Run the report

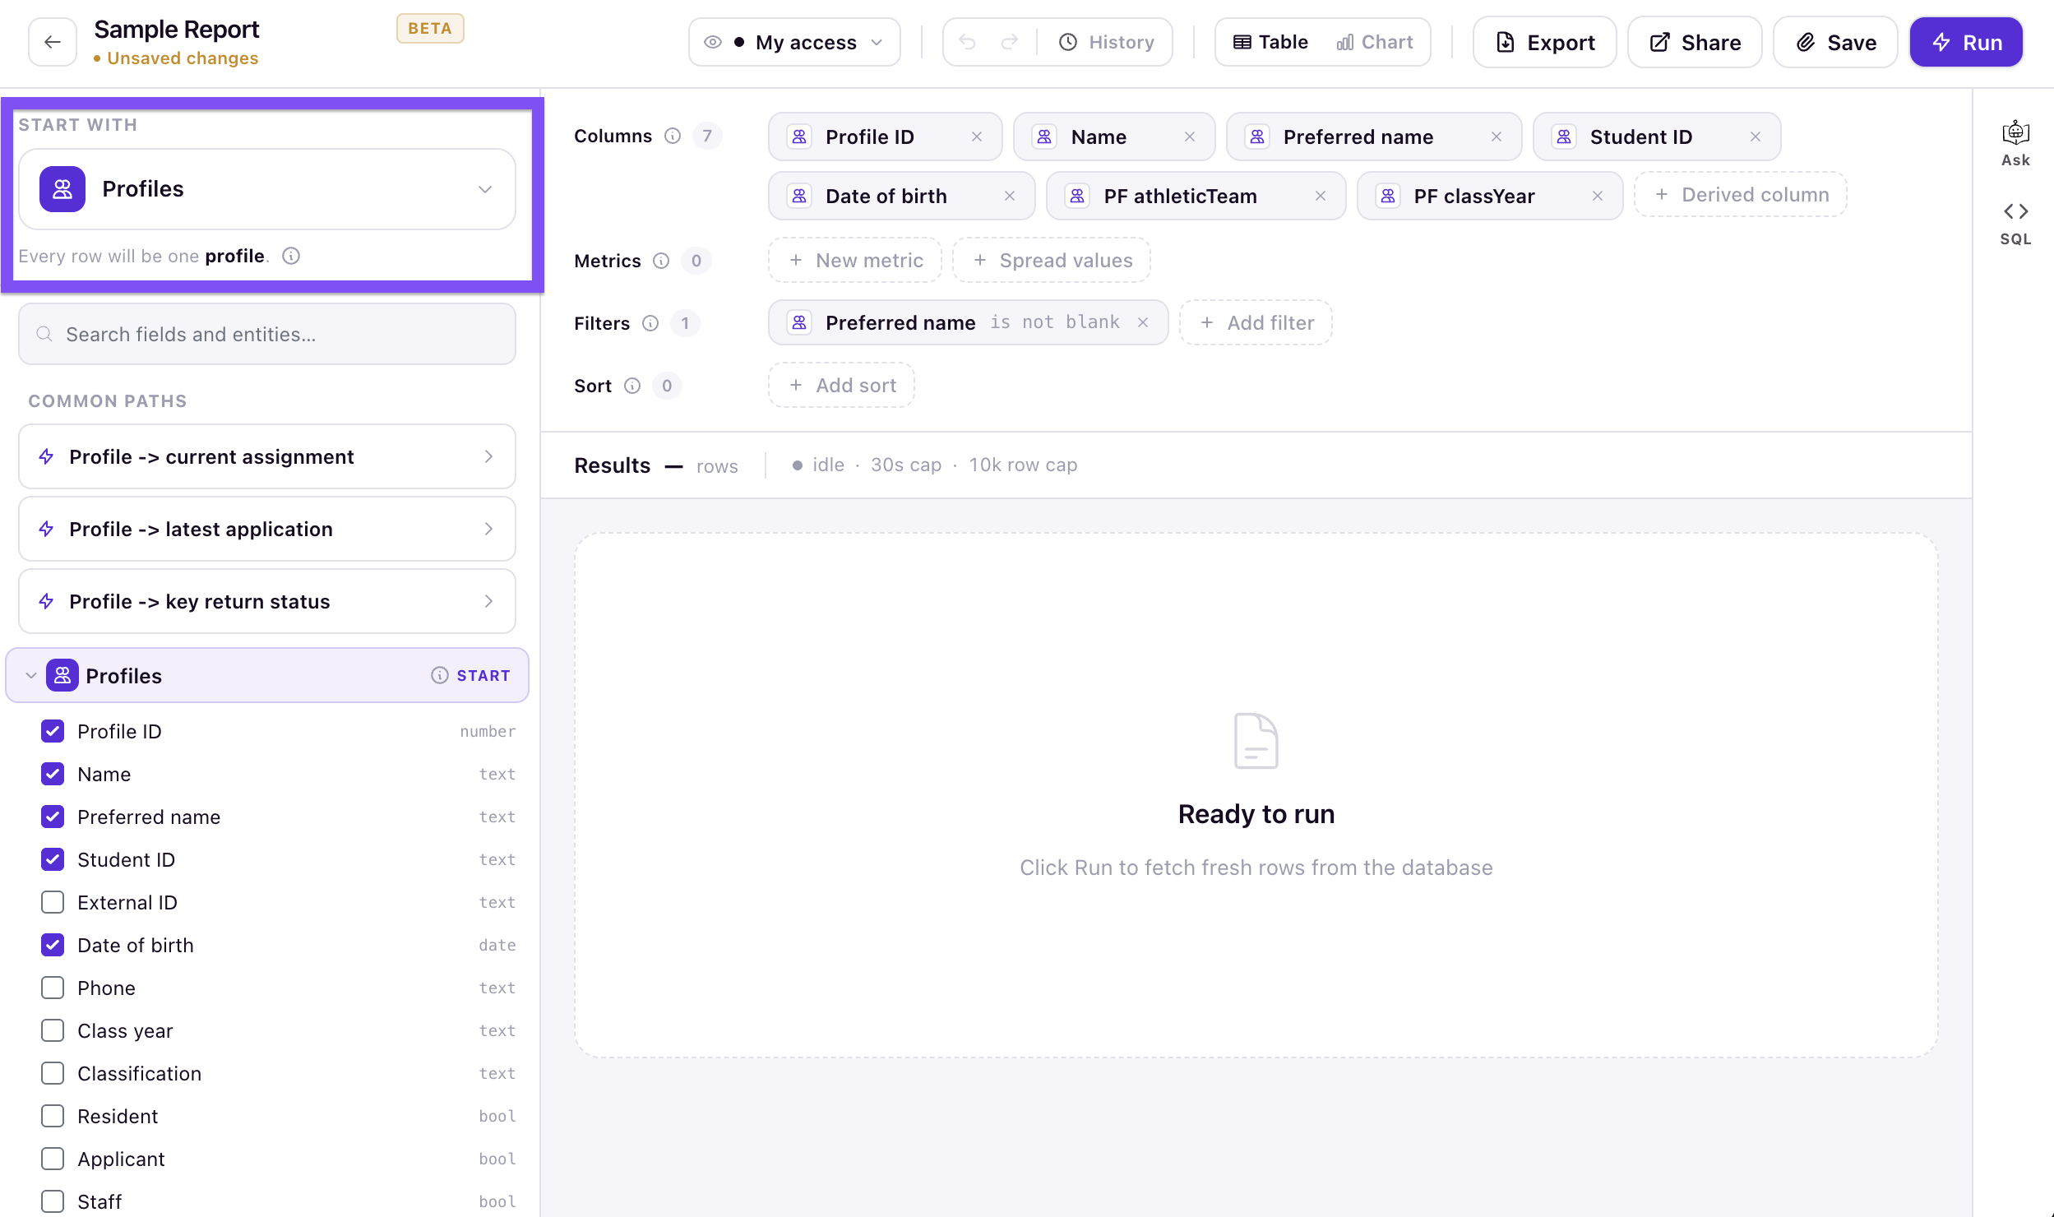[x=1966, y=42]
